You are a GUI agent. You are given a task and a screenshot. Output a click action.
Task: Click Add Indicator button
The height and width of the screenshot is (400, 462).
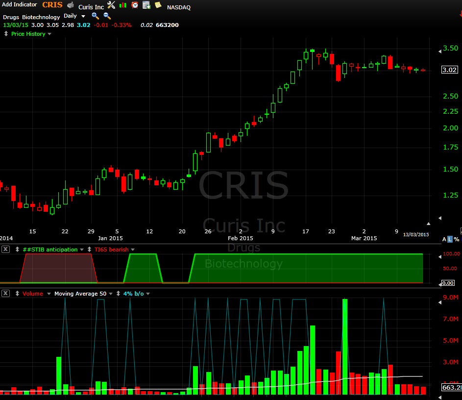[x=20, y=4]
